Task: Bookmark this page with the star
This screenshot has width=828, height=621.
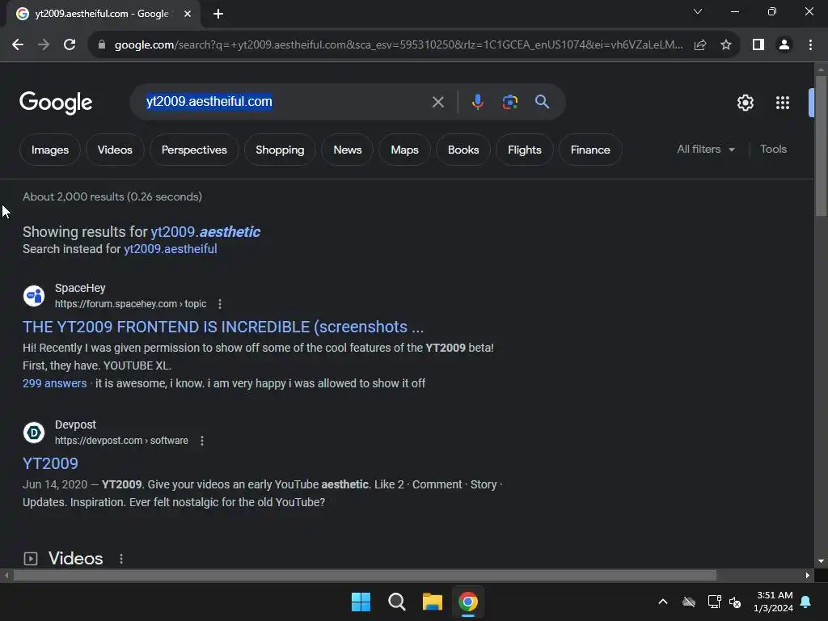Action: pyautogui.click(x=726, y=45)
